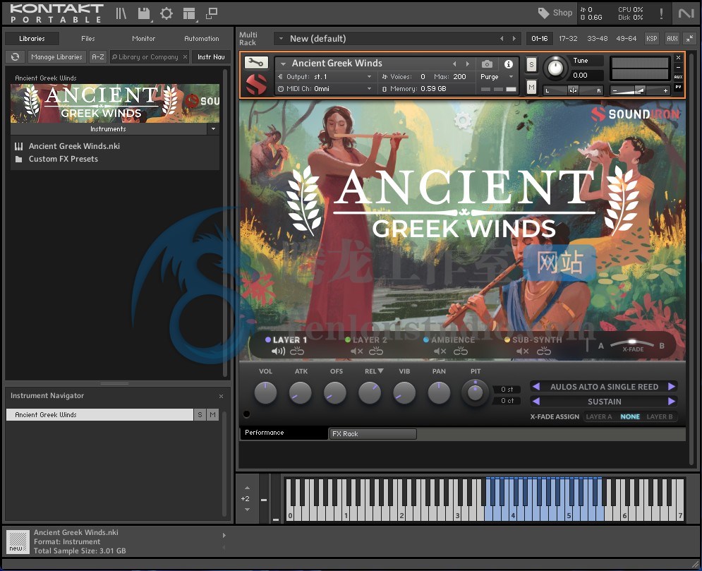Show the instrument info icon

pos(509,64)
